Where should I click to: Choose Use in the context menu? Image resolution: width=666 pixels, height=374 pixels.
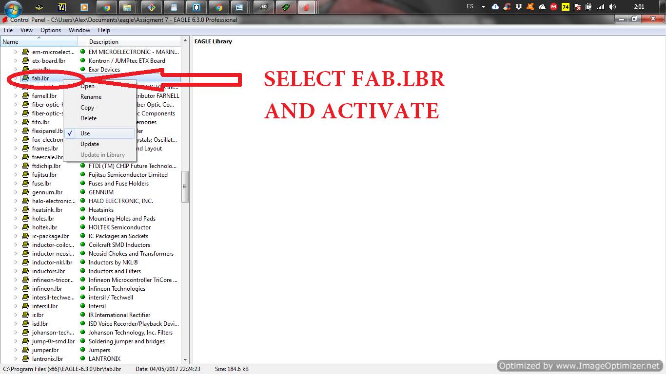click(99, 133)
